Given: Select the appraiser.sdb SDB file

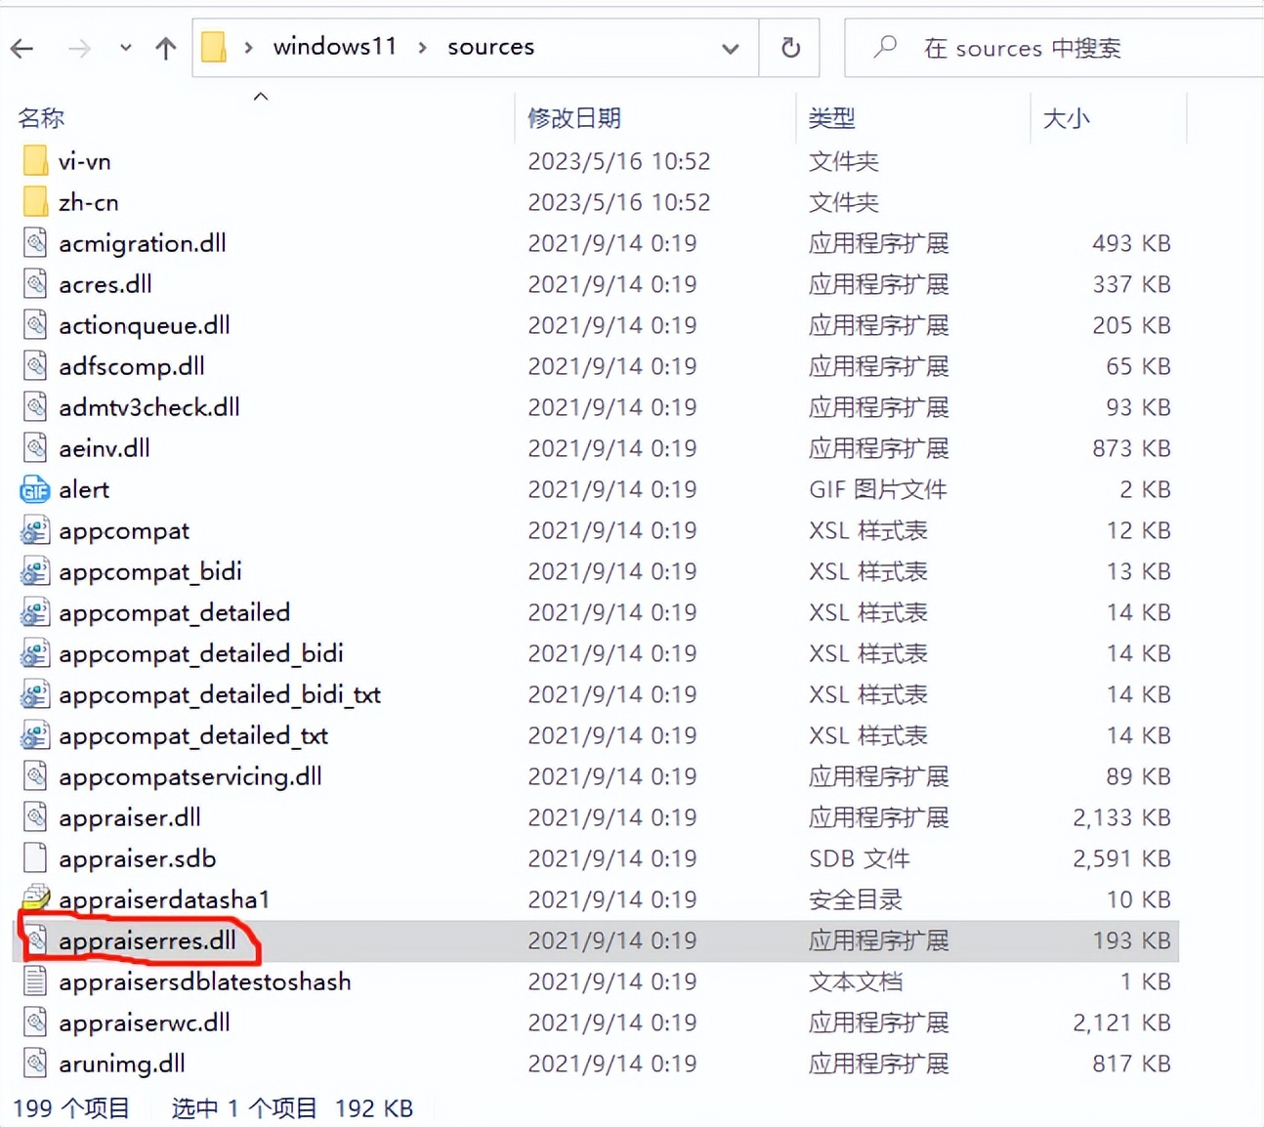Looking at the screenshot, I should [138, 858].
